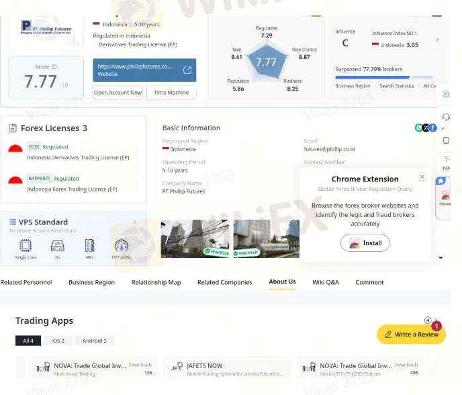Click the NOVA app icon with 405 downloads
Image resolution: width=462 pixels, height=395 pixels.
pyautogui.click(x=309, y=368)
